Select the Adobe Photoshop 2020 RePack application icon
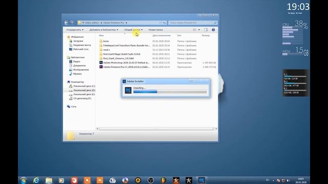This screenshot has width=328, height=184. [101, 62]
